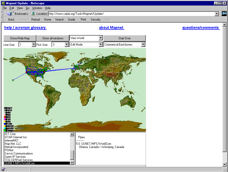Viewport: 228px width, 172px height.
Task: Open the Edit Mode dropdown
Action: [x=86, y=45]
